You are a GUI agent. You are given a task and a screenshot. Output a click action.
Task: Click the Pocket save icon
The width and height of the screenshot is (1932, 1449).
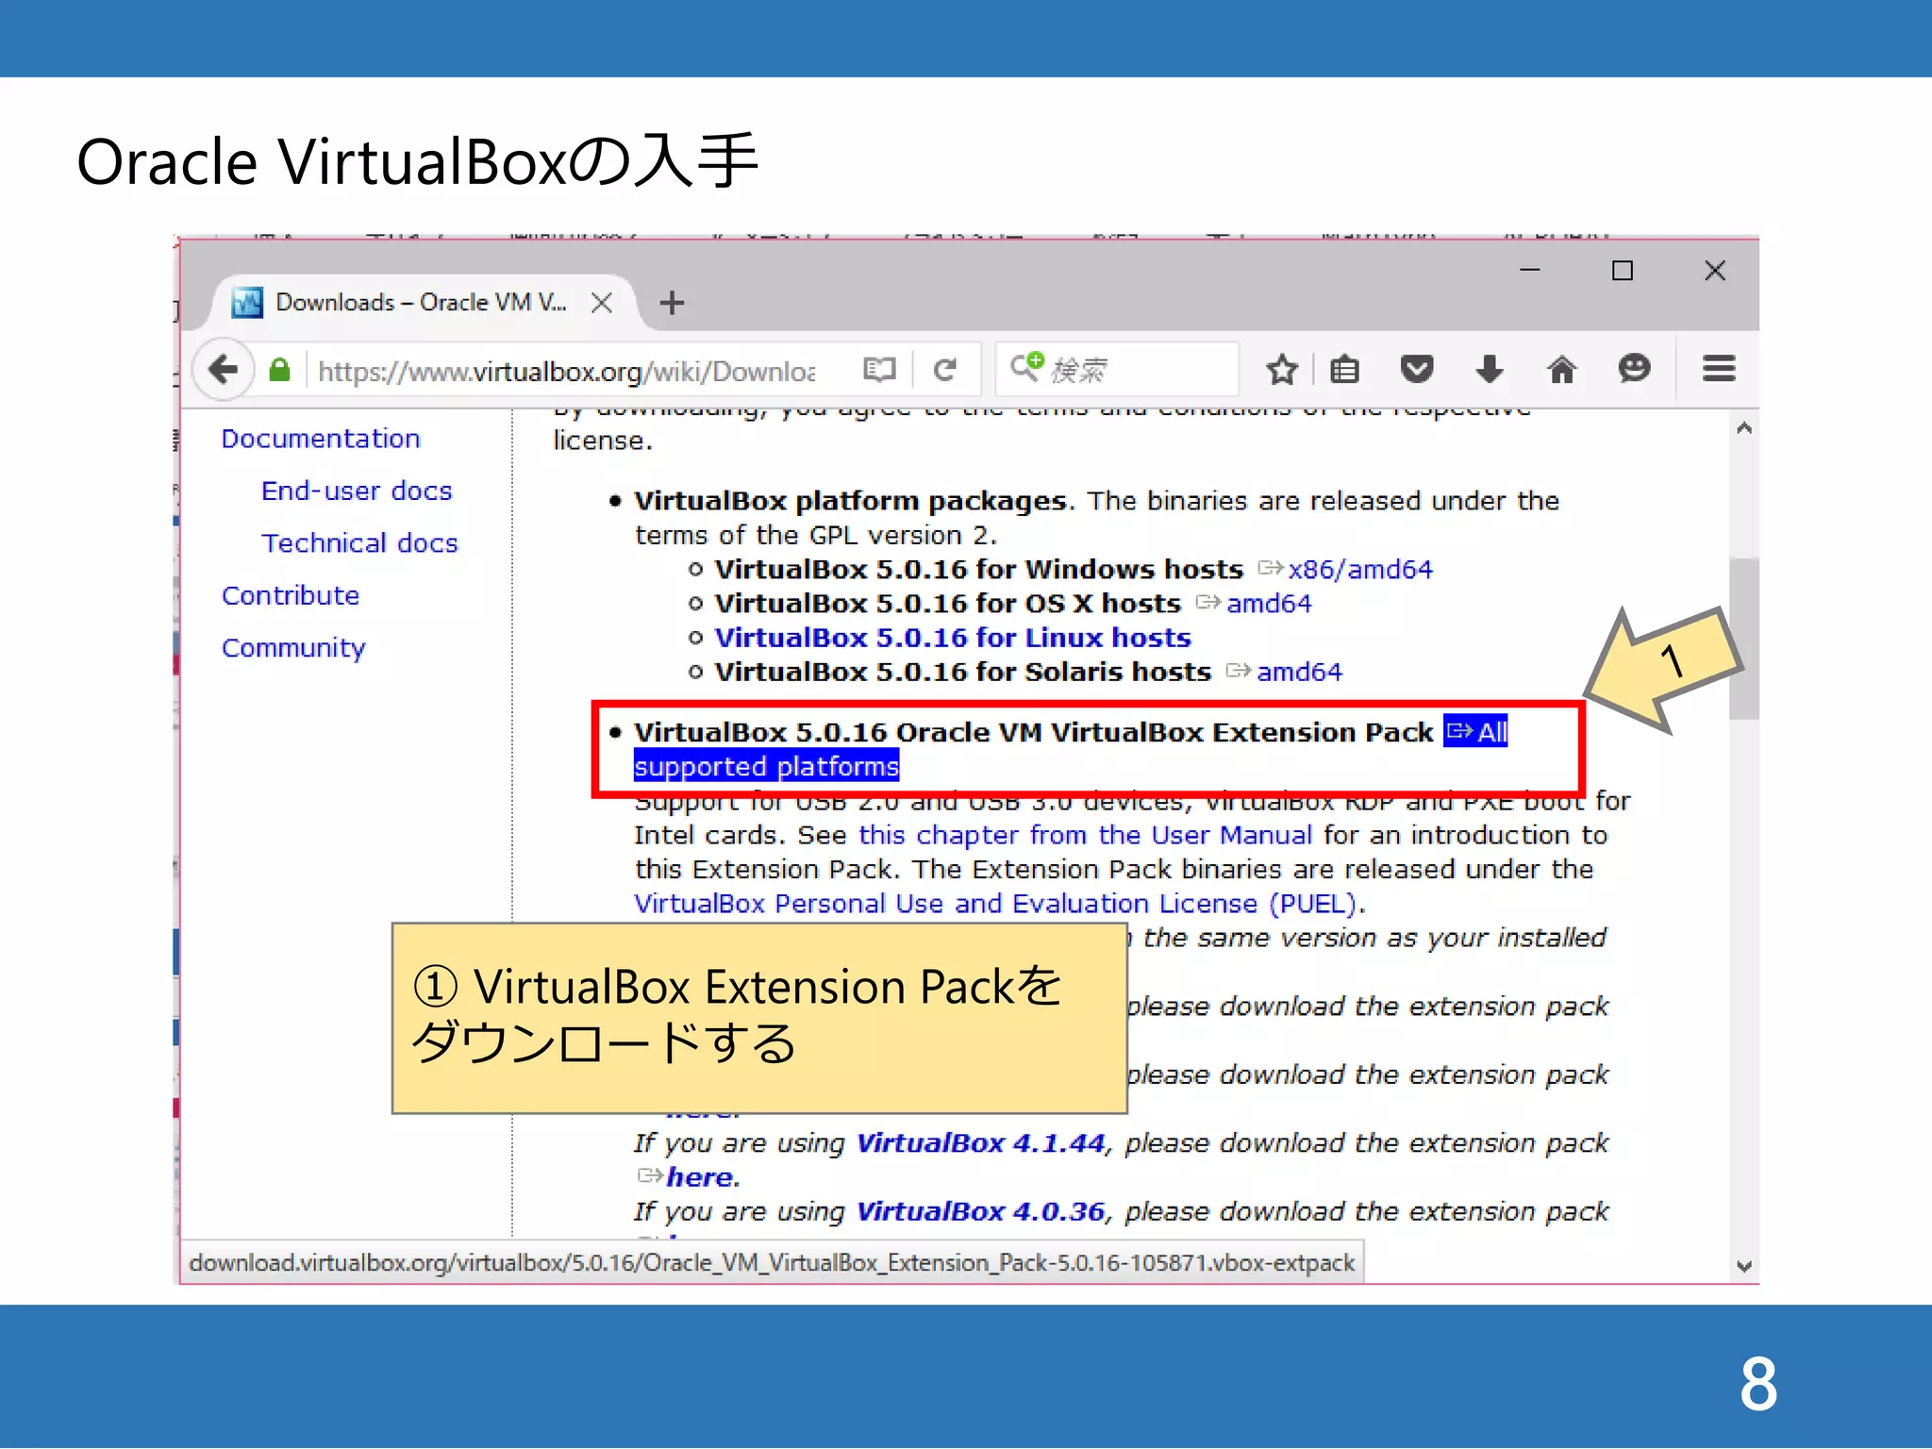pyautogui.click(x=1416, y=369)
